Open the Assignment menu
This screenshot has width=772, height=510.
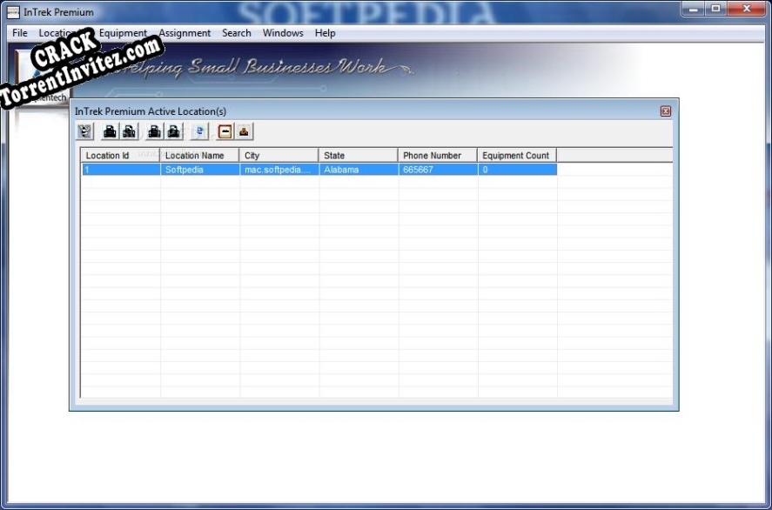(184, 32)
